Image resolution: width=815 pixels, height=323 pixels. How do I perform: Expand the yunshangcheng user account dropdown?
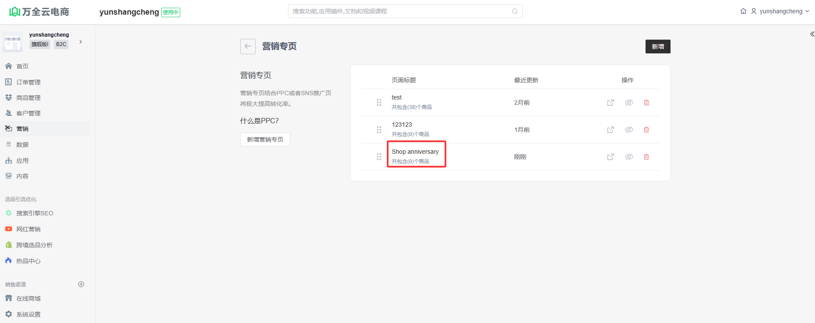(781, 11)
